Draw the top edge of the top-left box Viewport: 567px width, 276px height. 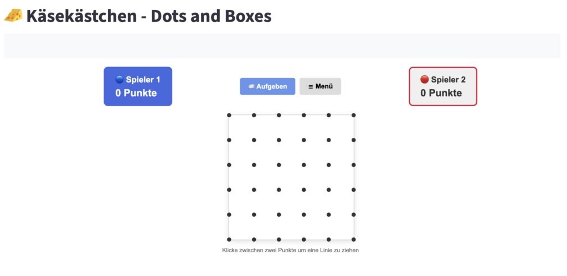tap(241, 115)
